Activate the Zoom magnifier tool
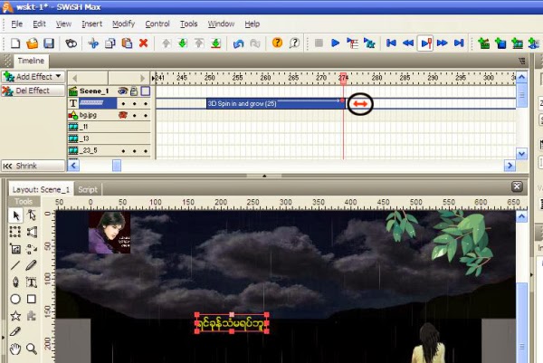 (x=32, y=349)
